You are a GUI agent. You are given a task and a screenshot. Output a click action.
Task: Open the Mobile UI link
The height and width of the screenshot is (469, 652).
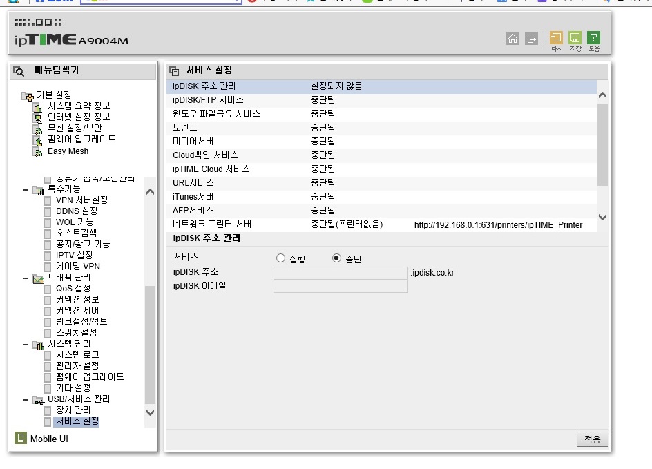(x=49, y=439)
